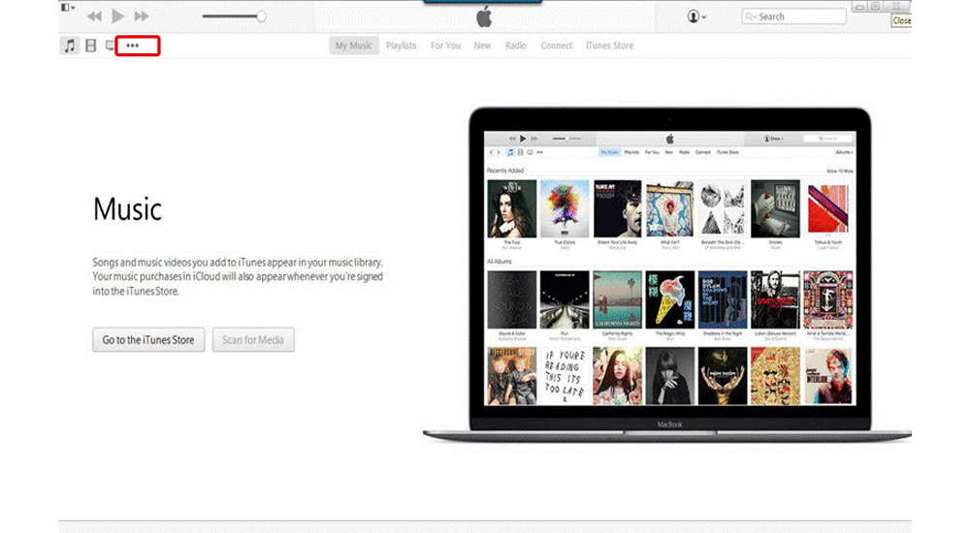Click the magnifier icon in the Search box
Screen dimensions: 970x533
point(751,16)
